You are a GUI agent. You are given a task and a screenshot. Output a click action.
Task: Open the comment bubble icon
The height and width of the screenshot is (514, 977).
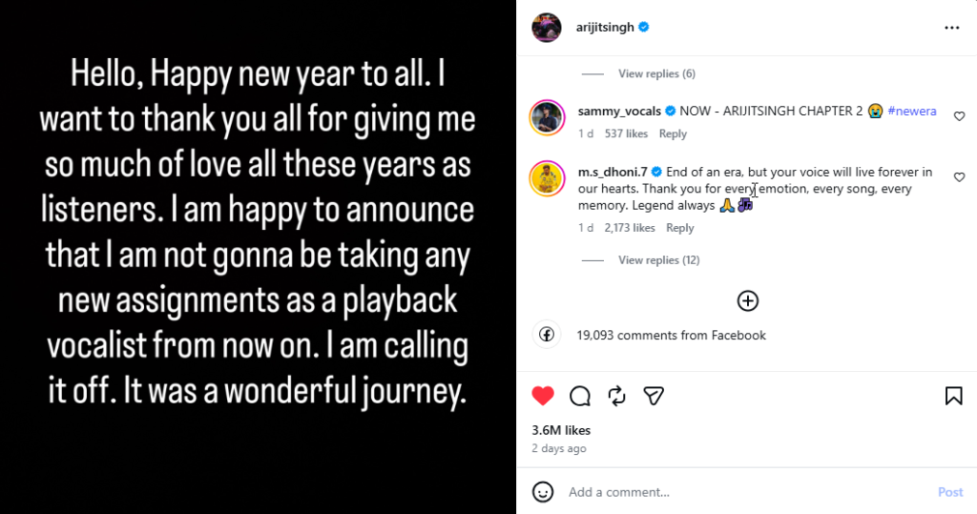click(579, 396)
